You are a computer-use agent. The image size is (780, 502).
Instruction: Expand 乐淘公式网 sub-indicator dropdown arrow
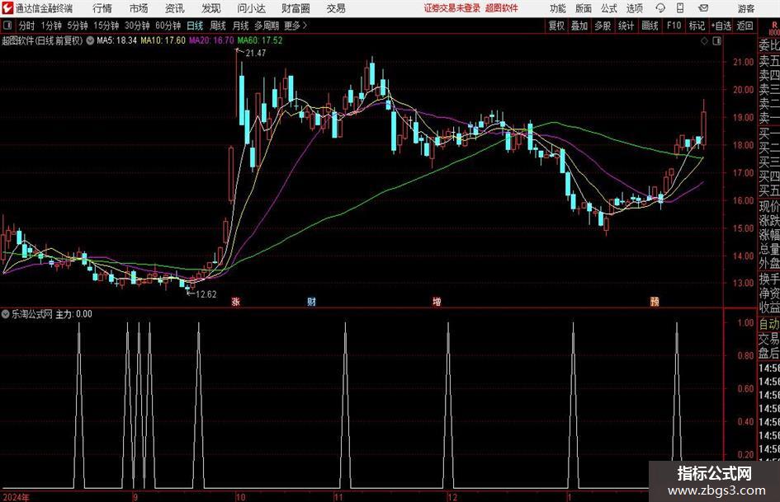(6, 313)
